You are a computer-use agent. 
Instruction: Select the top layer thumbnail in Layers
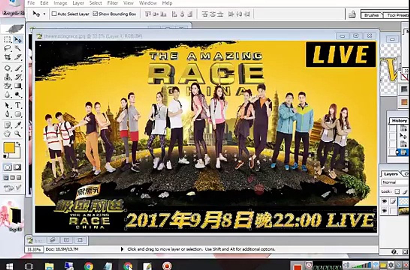[403, 201]
